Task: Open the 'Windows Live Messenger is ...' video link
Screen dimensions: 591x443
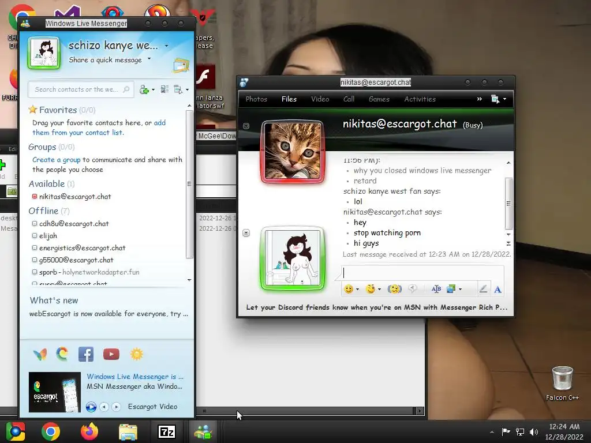Action: click(135, 376)
